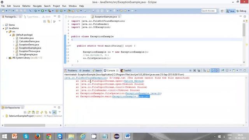This screenshot has height=140, width=249.
Task: Toggle Link with Editor in Package Explorer
Action: (49, 21)
